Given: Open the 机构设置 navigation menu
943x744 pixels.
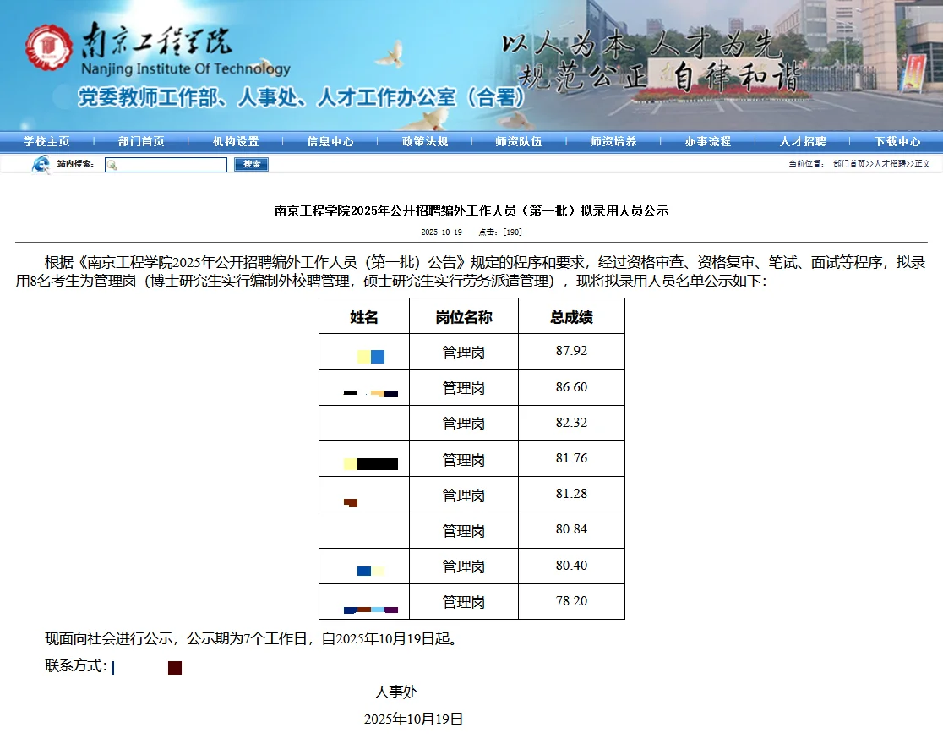Looking at the screenshot, I should (x=235, y=141).
